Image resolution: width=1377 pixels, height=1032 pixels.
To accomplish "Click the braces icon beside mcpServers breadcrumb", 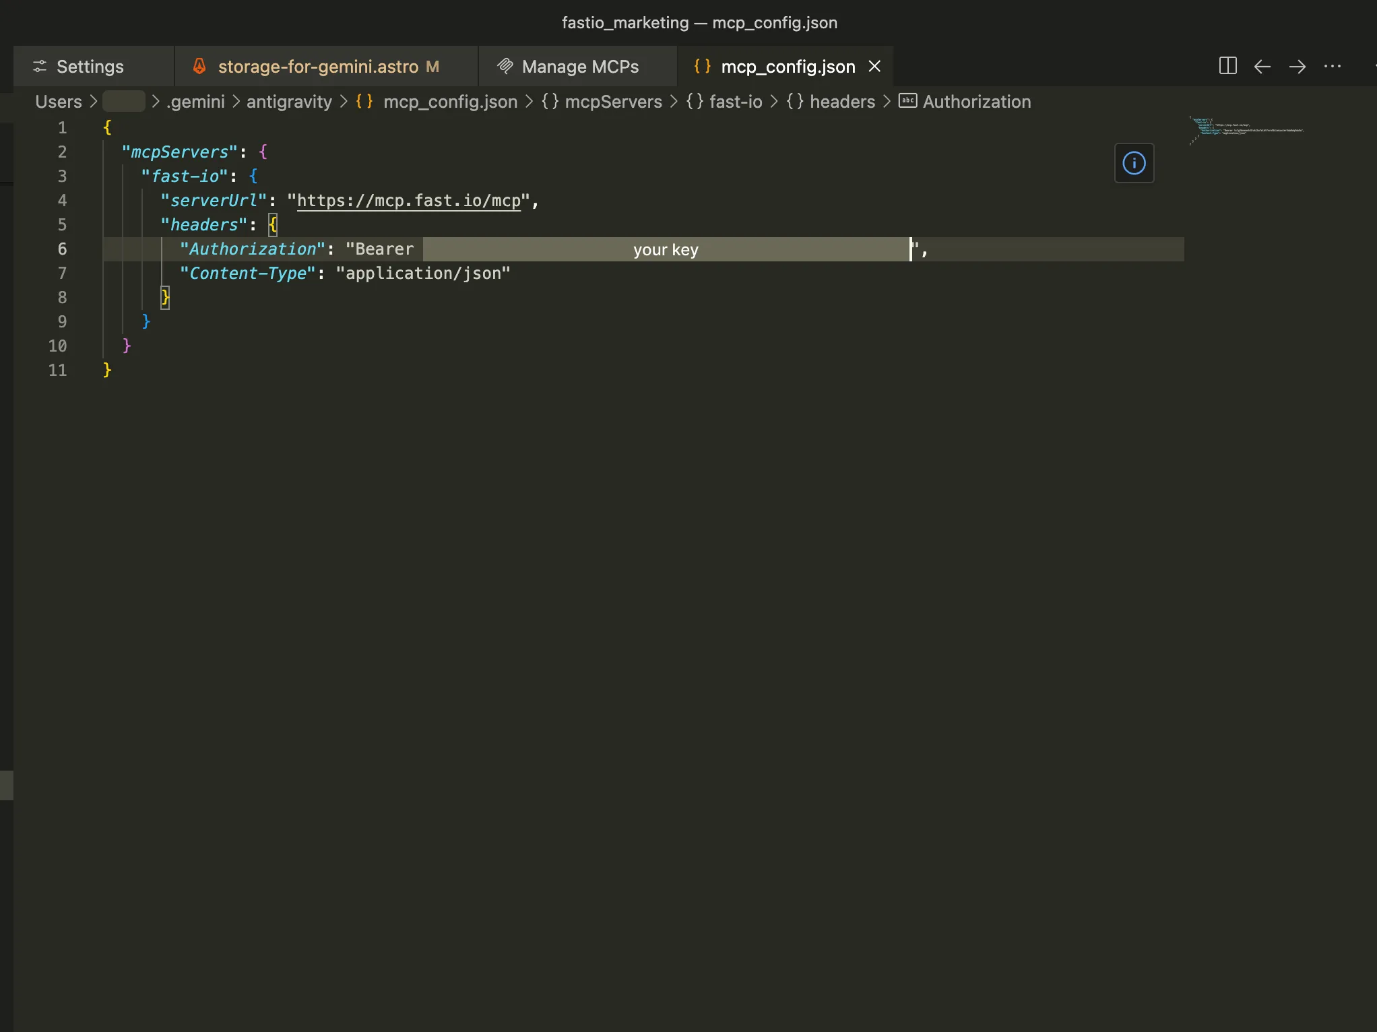I will click(x=550, y=101).
